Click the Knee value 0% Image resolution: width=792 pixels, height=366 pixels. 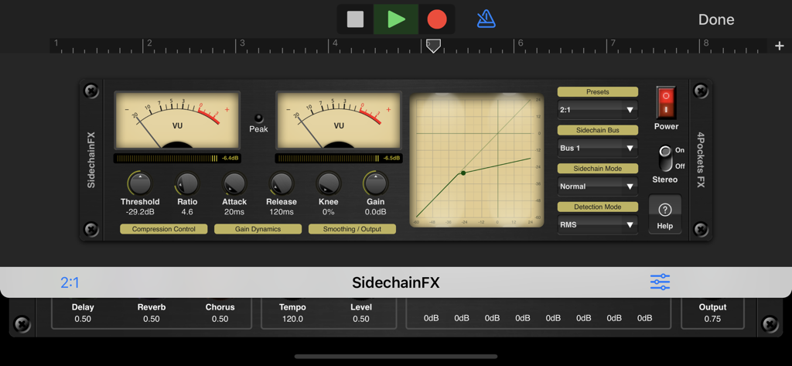[328, 212]
